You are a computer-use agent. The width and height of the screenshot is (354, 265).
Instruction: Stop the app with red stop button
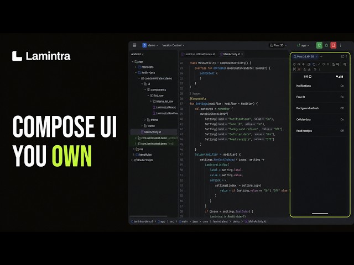click(333, 45)
